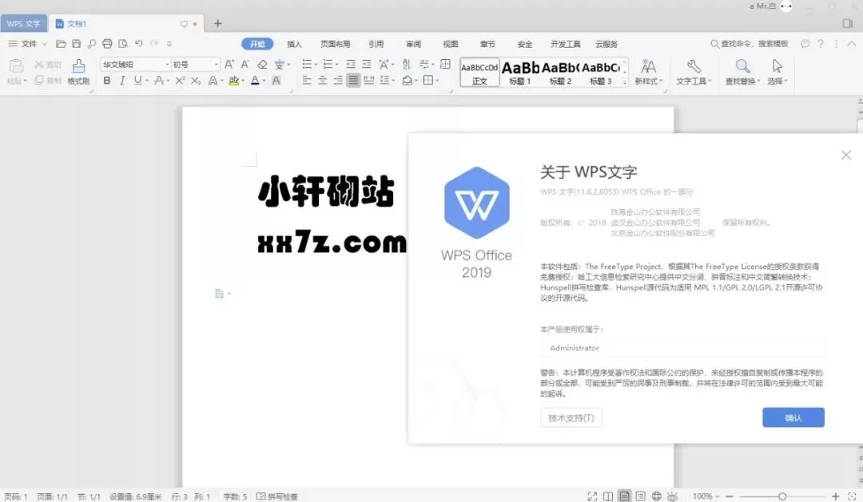Toggle Strikethrough formatting
863x502 pixels.
[159, 81]
